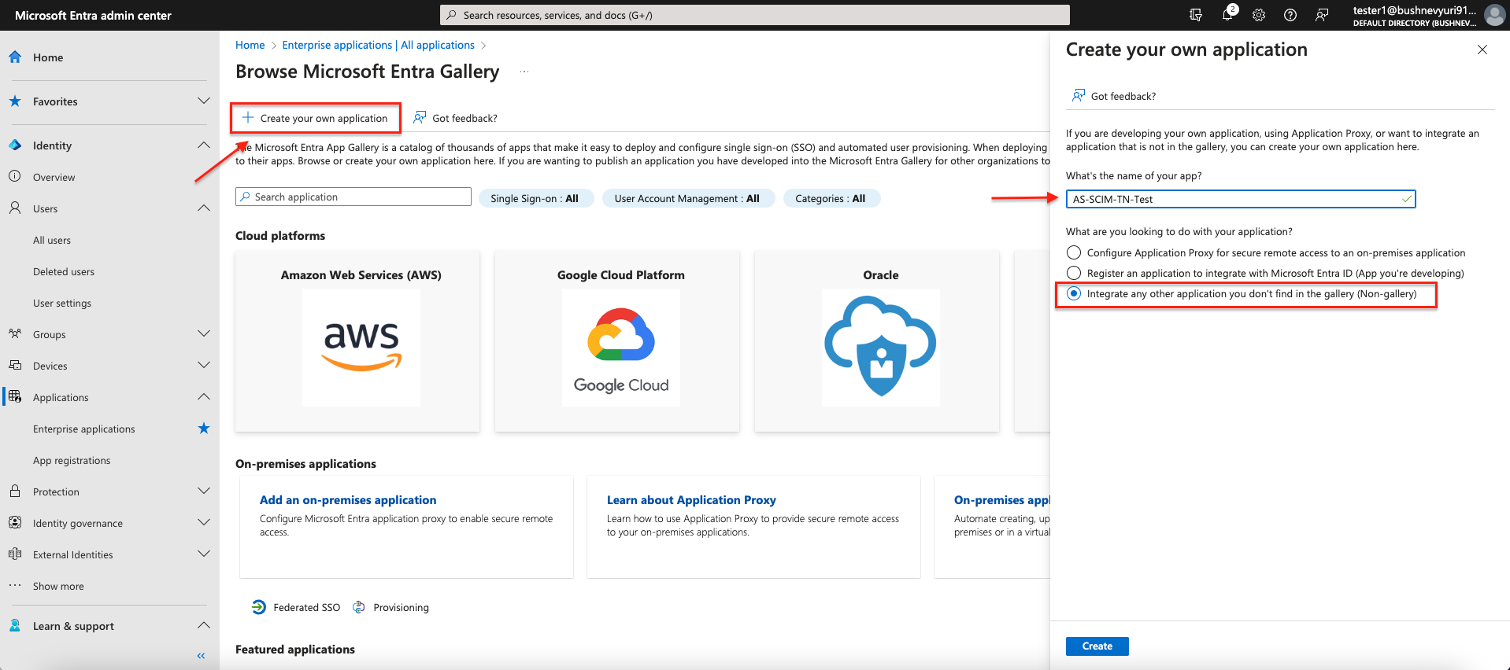This screenshot has height=670, width=1510.
Task: Click the Search application box
Action: click(x=353, y=197)
